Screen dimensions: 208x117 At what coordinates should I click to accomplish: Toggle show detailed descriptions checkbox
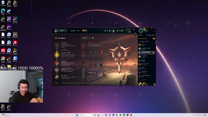point(61,83)
